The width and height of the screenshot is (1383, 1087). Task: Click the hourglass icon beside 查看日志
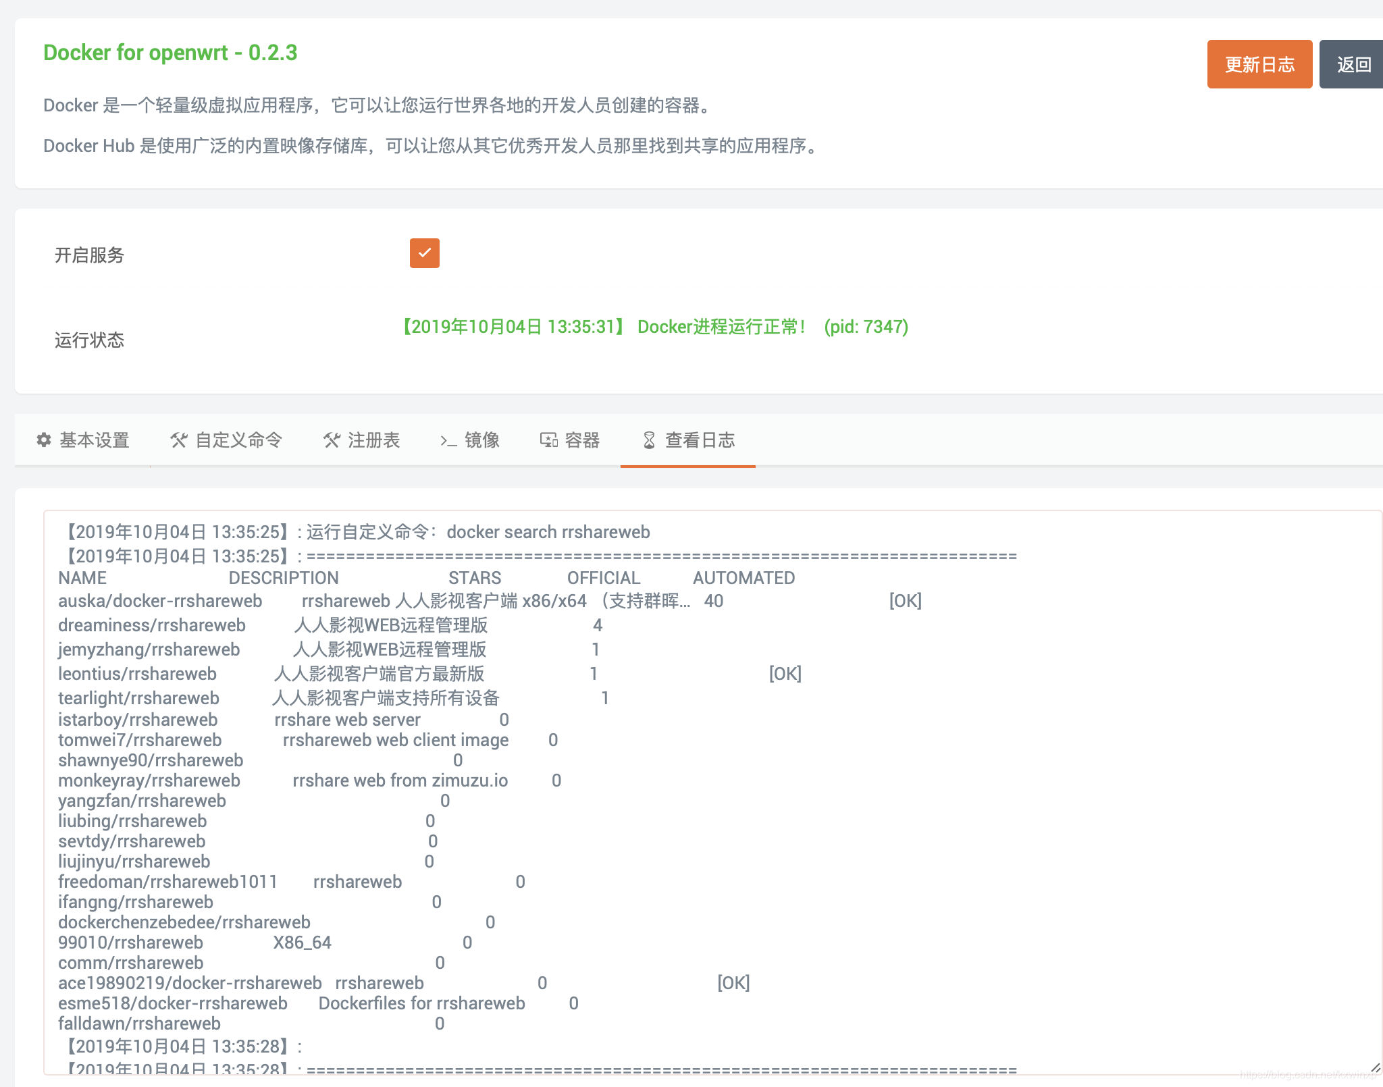tap(649, 440)
